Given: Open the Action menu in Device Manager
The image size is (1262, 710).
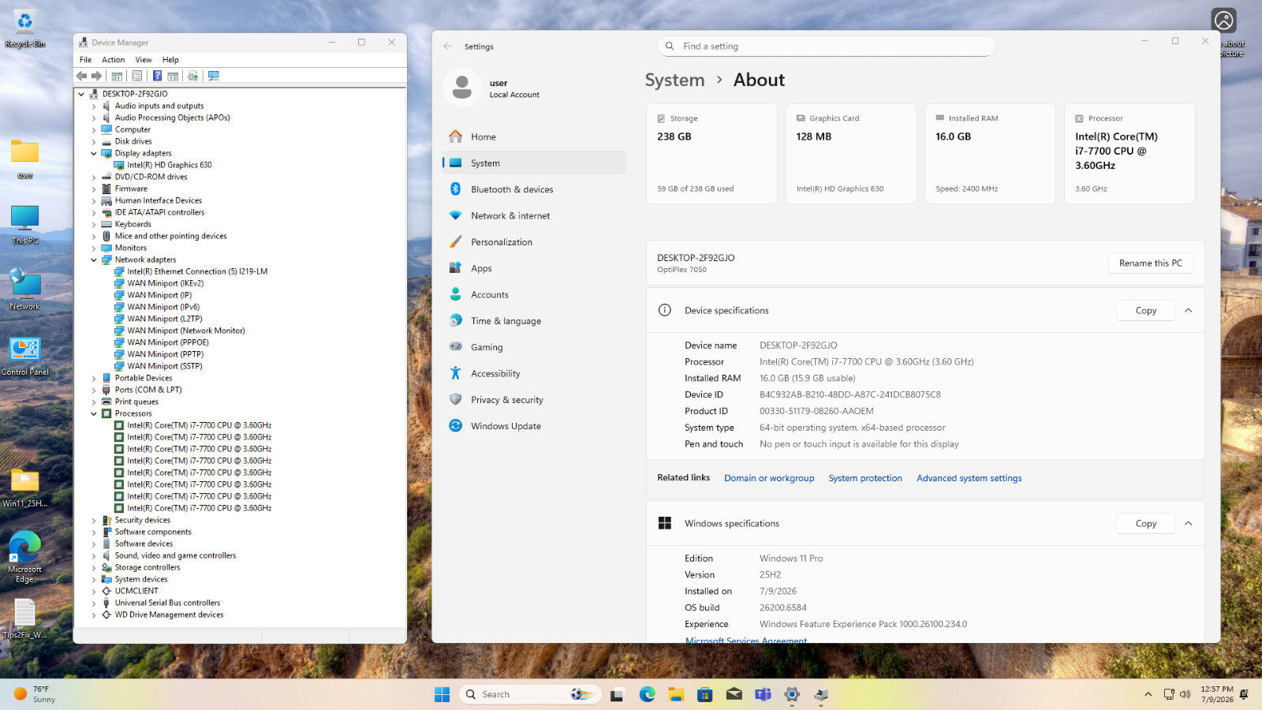Looking at the screenshot, I should tap(113, 60).
